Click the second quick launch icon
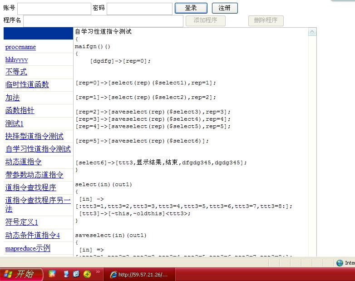355x281 pixels. 66,274
